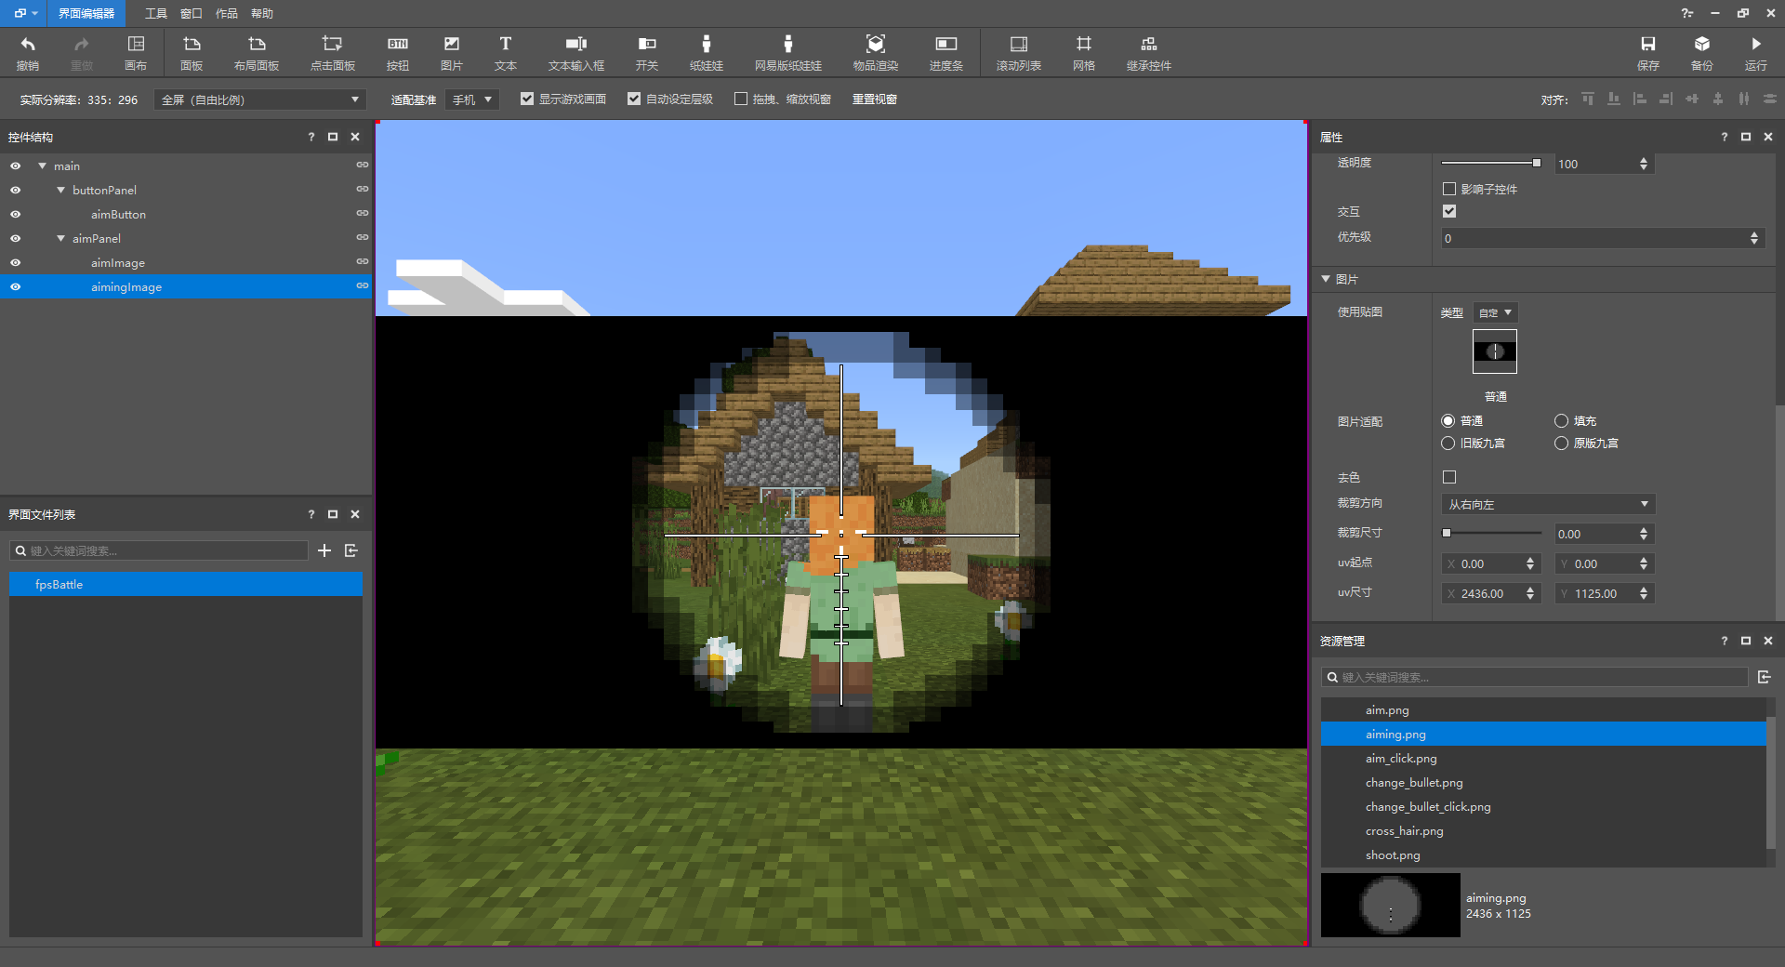The width and height of the screenshot is (1785, 967).
Task: Open the 作品 menu
Action: 227,13
